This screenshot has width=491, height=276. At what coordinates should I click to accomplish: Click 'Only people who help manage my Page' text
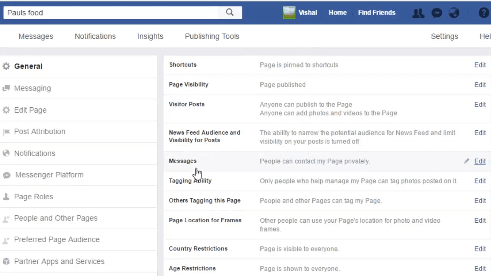click(359, 181)
